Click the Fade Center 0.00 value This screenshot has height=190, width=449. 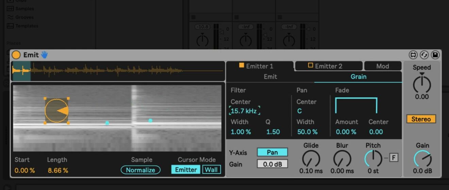[376, 132]
